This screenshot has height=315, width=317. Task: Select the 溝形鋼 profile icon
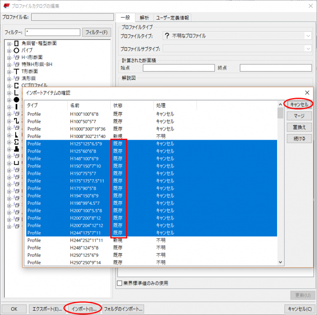tap(17, 79)
